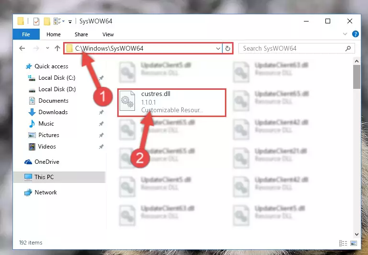Click the scrollbar down arrow
The width and height of the screenshot is (368, 255).
click(357, 234)
